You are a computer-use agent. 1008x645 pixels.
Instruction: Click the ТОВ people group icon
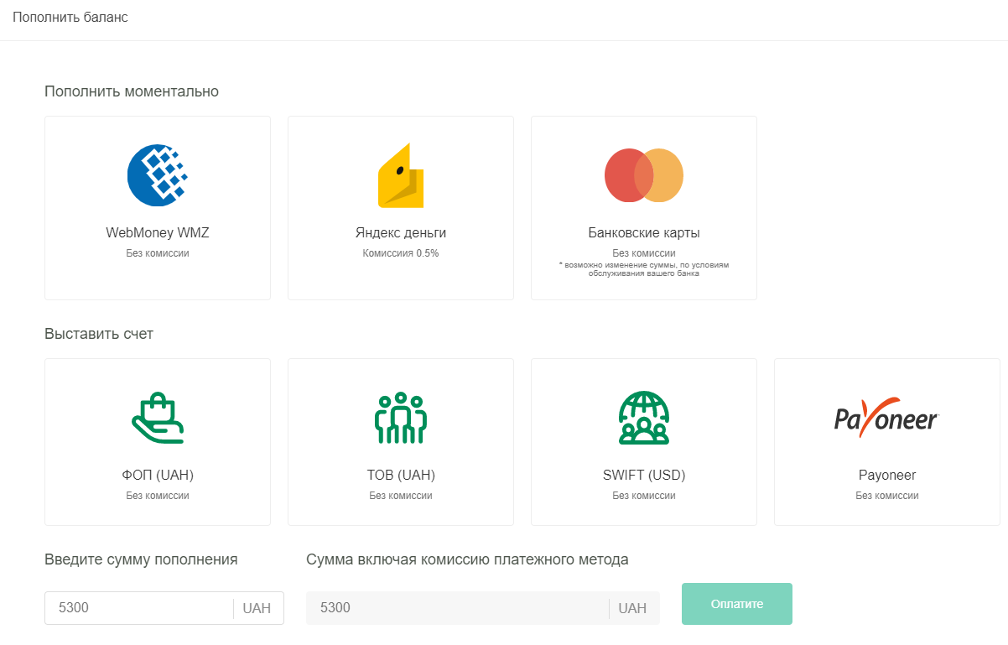[x=400, y=418]
